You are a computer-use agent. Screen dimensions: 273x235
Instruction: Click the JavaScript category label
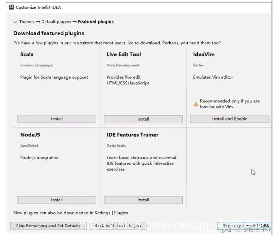pyautogui.click(x=29, y=146)
